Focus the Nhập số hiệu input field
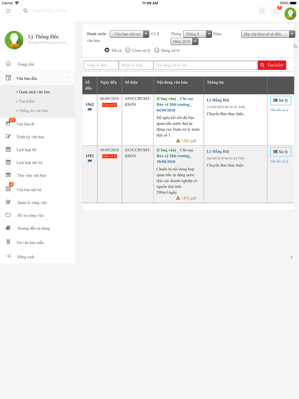 [136, 65]
